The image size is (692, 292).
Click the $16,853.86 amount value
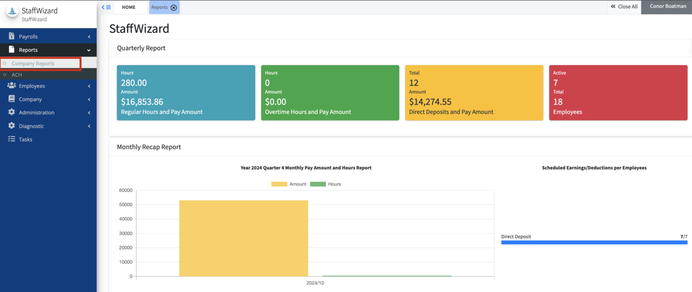(142, 102)
